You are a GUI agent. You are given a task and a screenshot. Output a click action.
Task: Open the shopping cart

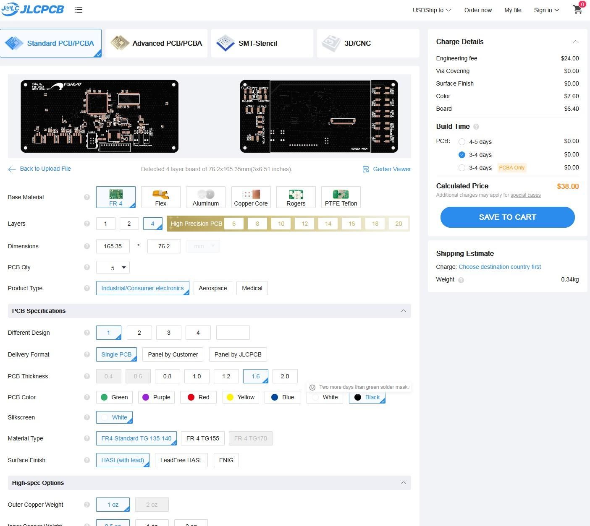coord(577,9)
